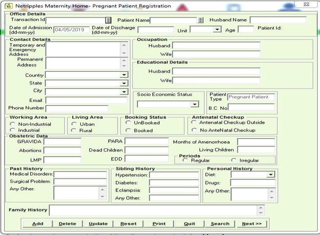This screenshot has height=235, width=320.
Task: Click Husband educational details field
Action: [216, 71]
